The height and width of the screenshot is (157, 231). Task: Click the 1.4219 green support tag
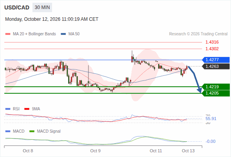point(216,87)
